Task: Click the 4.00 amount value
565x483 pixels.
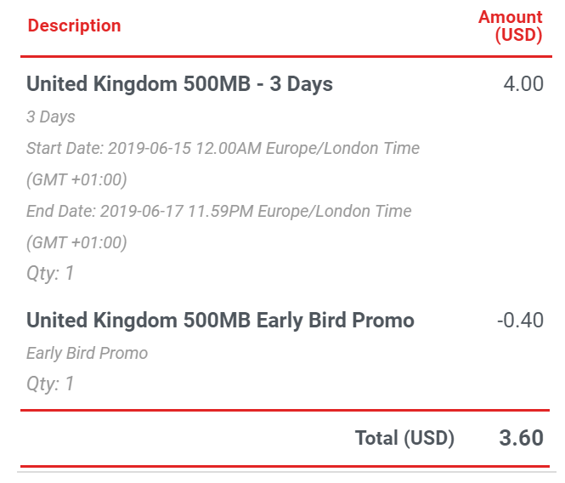Action: (x=523, y=84)
